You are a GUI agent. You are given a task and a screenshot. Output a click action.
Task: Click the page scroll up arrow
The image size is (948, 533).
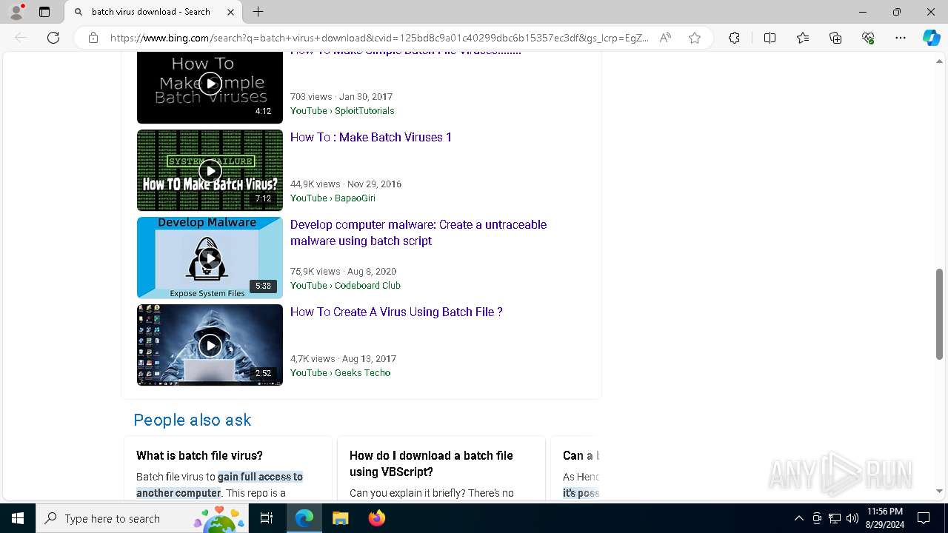(x=940, y=61)
